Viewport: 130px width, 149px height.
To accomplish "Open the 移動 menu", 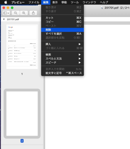I will pyautogui.click(x=64, y=2).
